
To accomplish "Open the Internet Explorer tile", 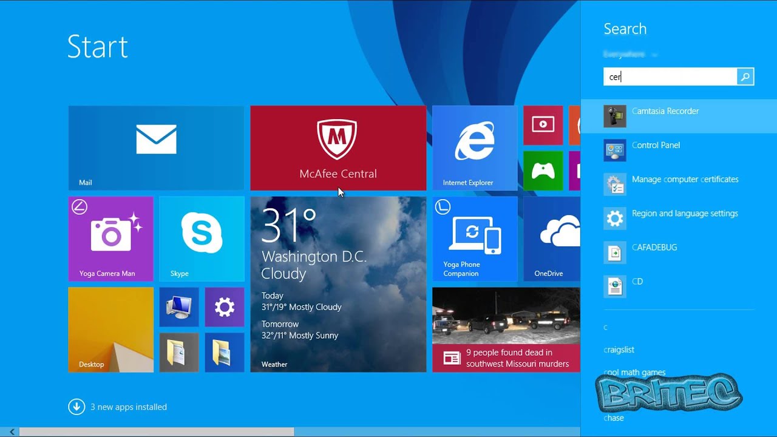I will [x=475, y=148].
